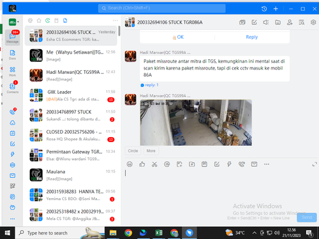The width and height of the screenshot is (319, 239).
Task: Open chat 200334768997 STUCK
Action: 71,115
